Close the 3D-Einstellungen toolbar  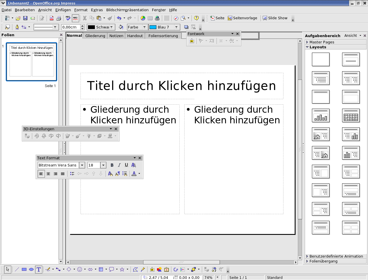116,129
